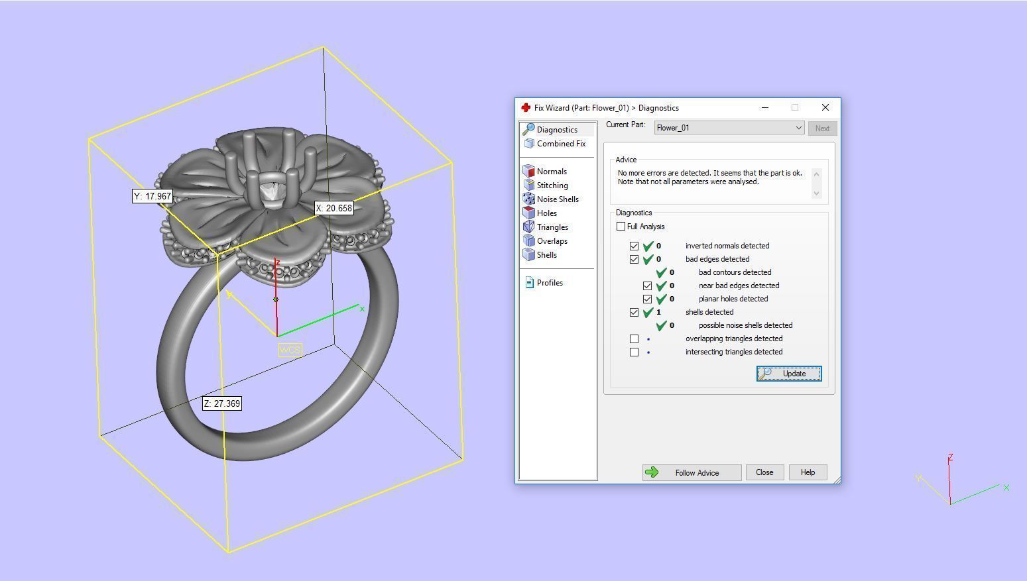Click the green checkmark beside planar holes
Screen dimensions: 1027x581
(662, 299)
